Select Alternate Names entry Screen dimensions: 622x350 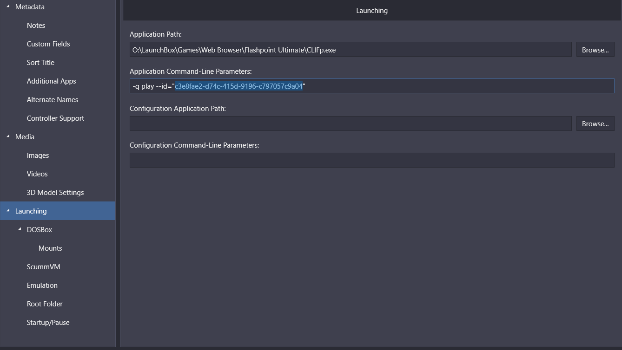pyautogui.click(x=52, y=100)
